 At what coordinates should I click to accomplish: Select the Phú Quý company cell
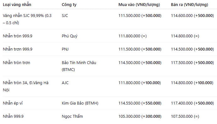point(70,36)
